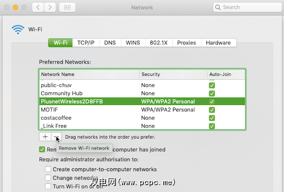Click the back navigation arrow
The height and width of the screenshot is (192, 284).
click(x=38, y=7)
